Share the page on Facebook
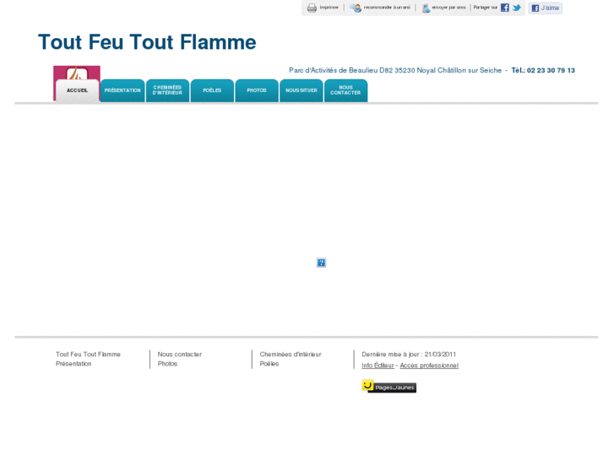This screenshot has width=614, height=460. [505, 8]
